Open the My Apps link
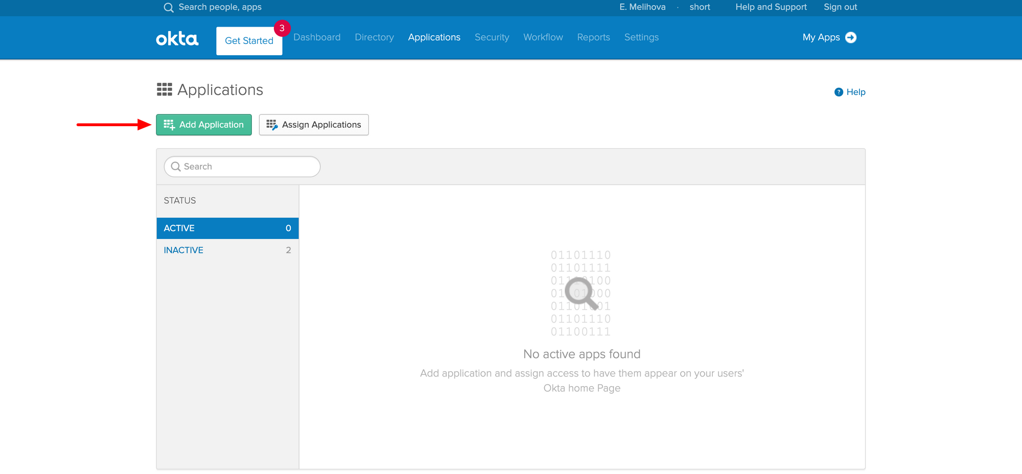1022x474 pixels. pyautogui.click(x=821, y=37)
